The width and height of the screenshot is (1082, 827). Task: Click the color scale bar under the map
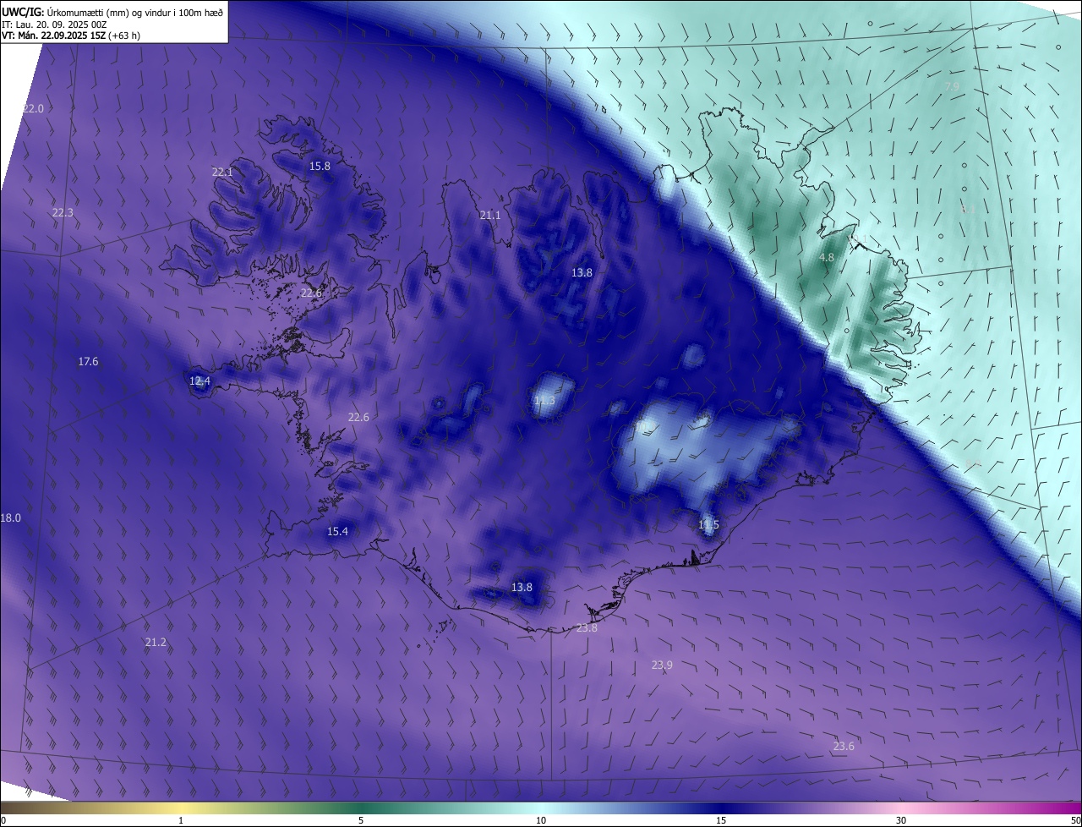541,808
